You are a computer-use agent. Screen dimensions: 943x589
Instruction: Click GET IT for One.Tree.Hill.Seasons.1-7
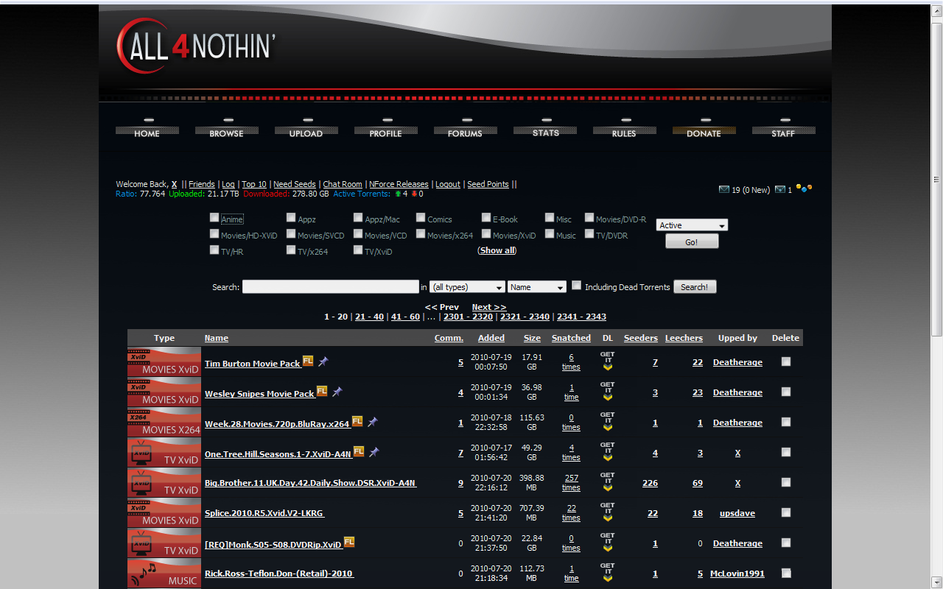pyautogui.click(x=607, y=452)
